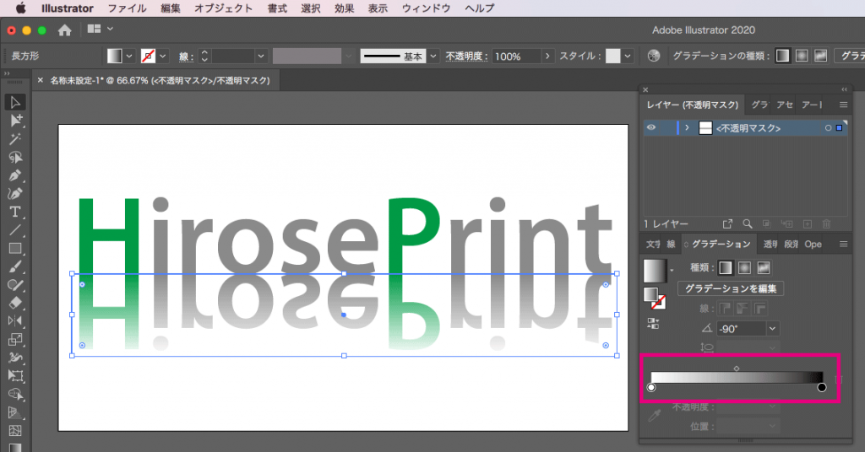Choose the Direct Selection tool

coord(15,121)
